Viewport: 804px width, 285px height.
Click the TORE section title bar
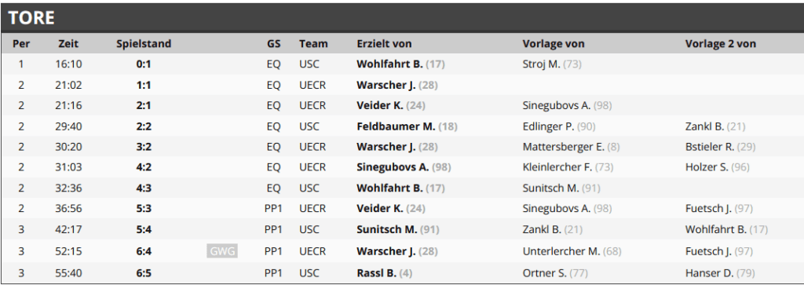[x=402, y=17]
